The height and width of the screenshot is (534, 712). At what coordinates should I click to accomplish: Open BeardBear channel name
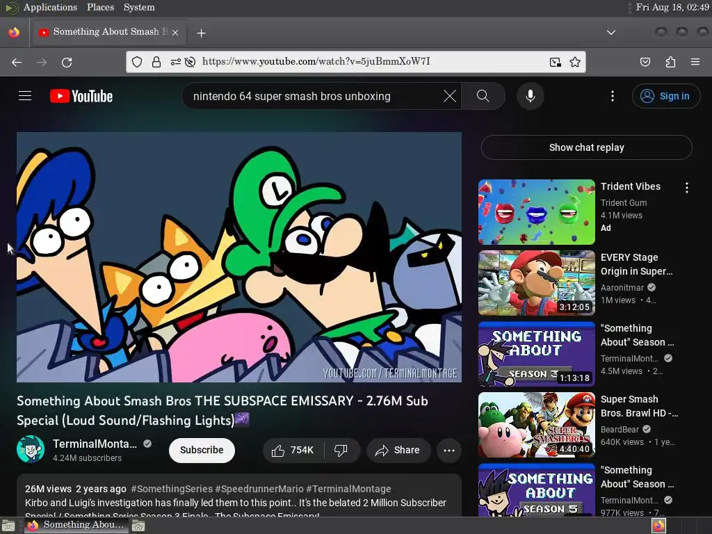[x=620, y=429]
